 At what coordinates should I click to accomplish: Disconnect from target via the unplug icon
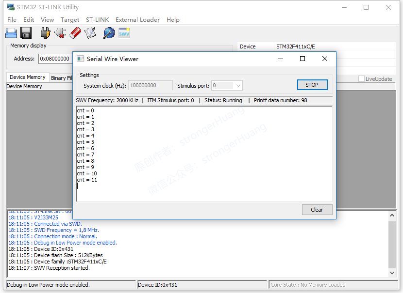pos(59,32)
